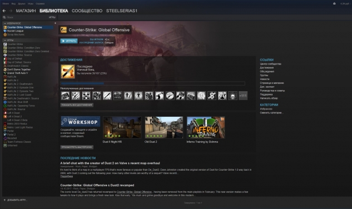The image size is (352, 209).
Task: Add a category using the plus icon beside ИЗБРАННОЕ
Action: 55,23
